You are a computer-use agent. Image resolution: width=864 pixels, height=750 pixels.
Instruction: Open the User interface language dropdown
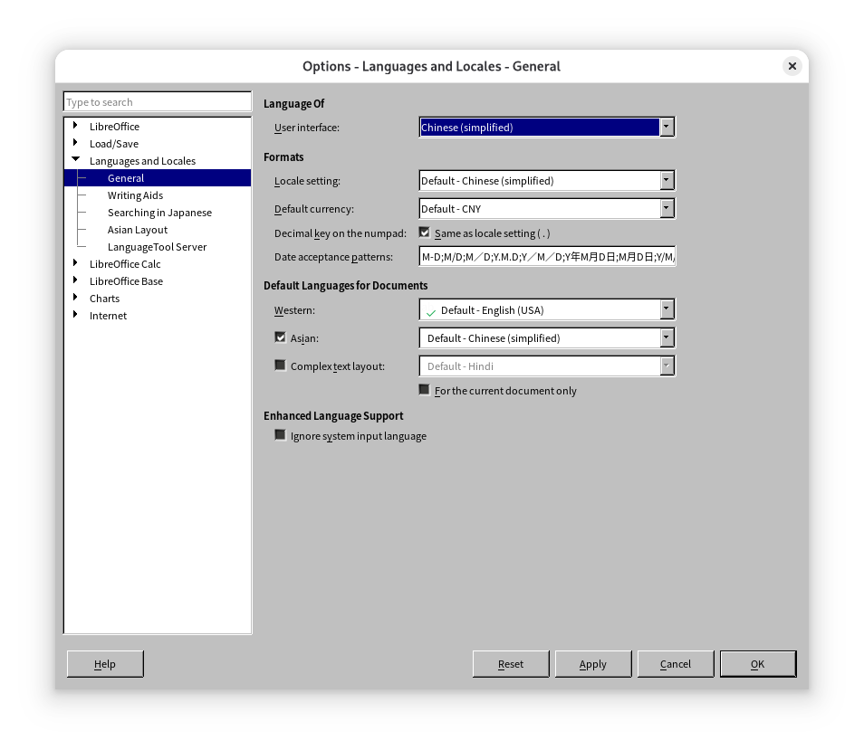click(x=547, y=127)
